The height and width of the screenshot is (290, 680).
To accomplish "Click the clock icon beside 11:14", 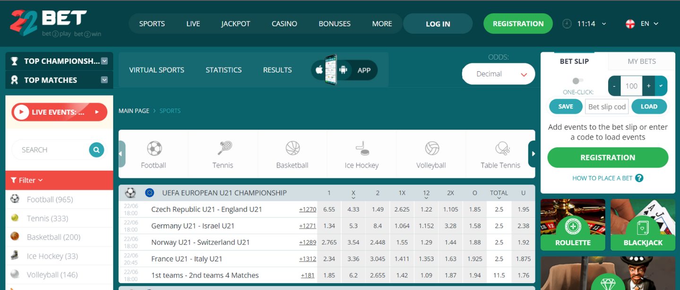I will click(567, 24).
